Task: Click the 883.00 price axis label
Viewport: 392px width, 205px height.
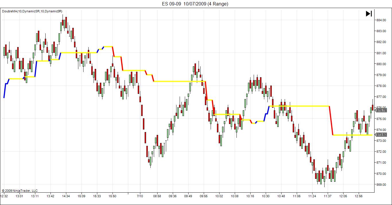Action: [381, 31]
